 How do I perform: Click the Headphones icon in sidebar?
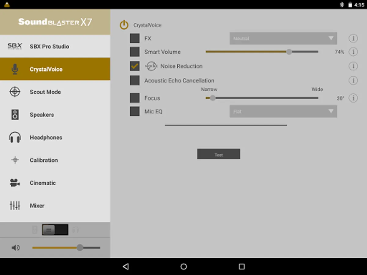(x=15, y=137)
